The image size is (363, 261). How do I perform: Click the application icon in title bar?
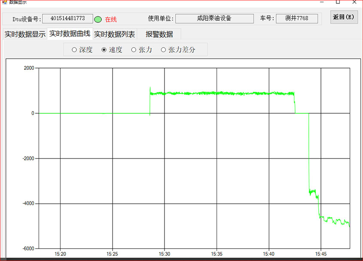pos(5,2)
